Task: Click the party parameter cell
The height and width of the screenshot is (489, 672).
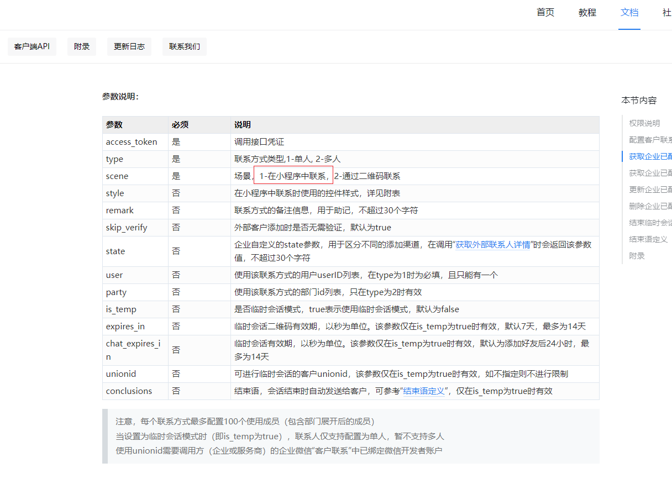Action: pyautogui.click(x=135, y=292)
